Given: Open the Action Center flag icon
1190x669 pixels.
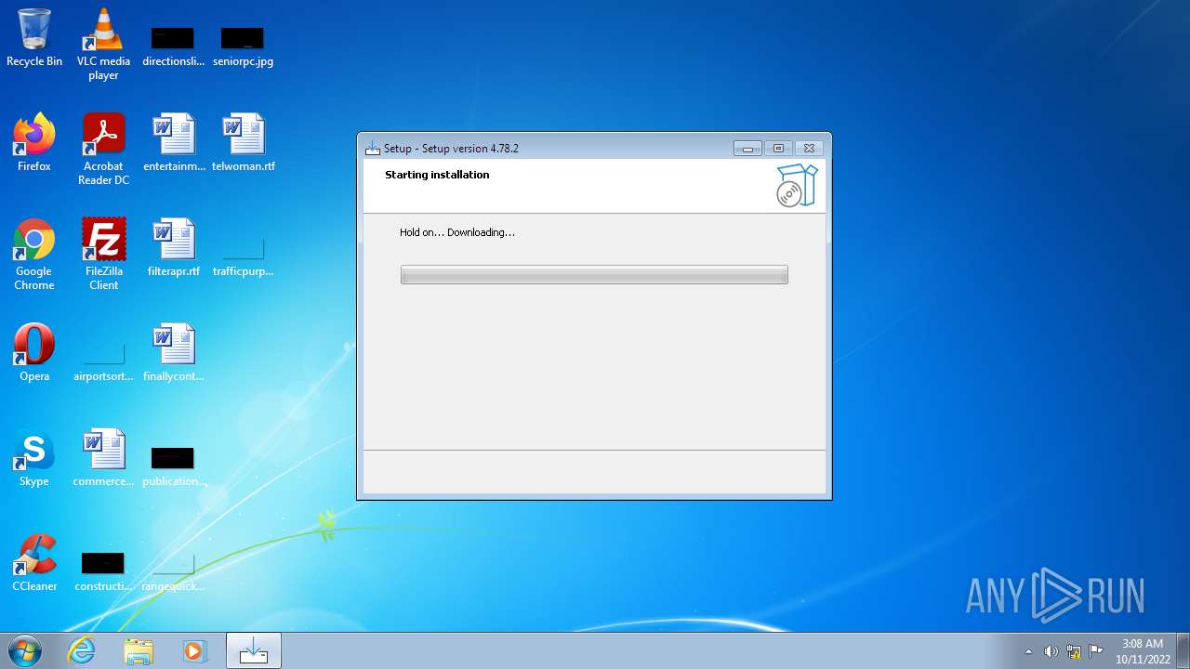Looking at the screenshot, I should (x=1096, y=651).
